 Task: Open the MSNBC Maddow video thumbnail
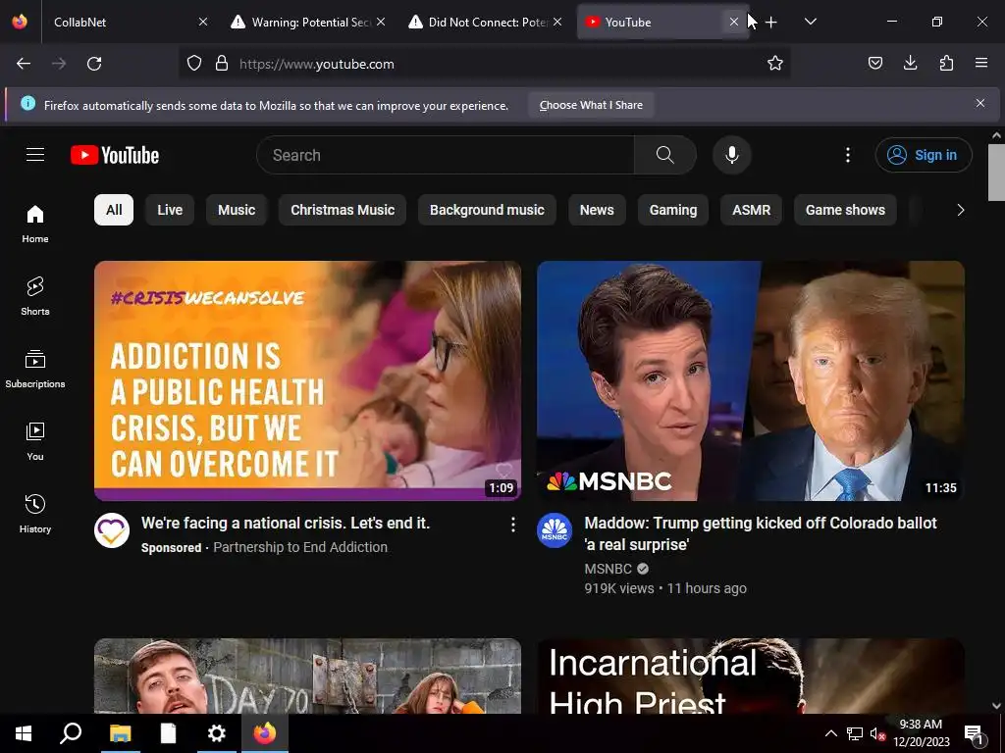[751, 380]
